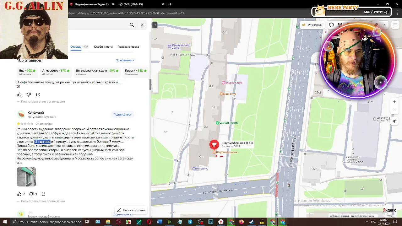Viewport: 402px width, 226px height.
Task: Collapse the side panel with arrow button
Action: 155,25
